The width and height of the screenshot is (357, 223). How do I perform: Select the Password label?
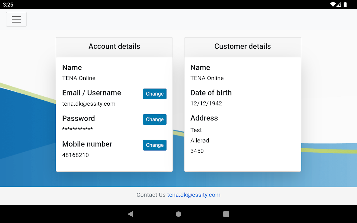pyautogui.click(x=79, y=118)
